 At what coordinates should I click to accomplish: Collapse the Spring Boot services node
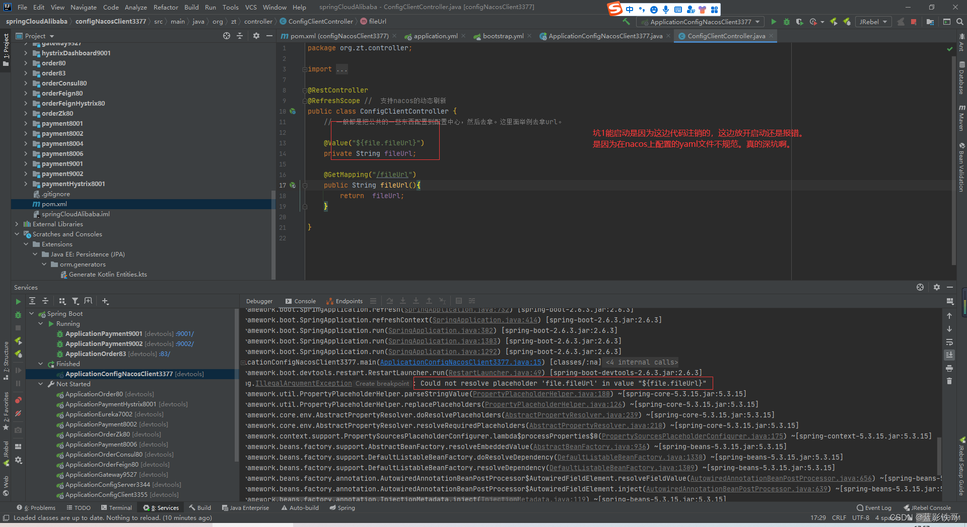pos(31,313)
